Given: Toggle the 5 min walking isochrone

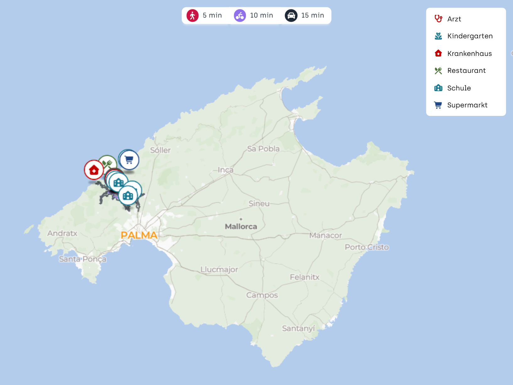Looking at the screenshot, I should [x=204, y=15].
